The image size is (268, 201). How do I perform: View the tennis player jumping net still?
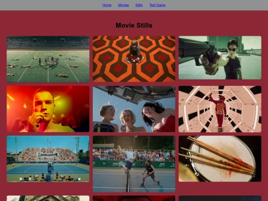click(134, 164)
